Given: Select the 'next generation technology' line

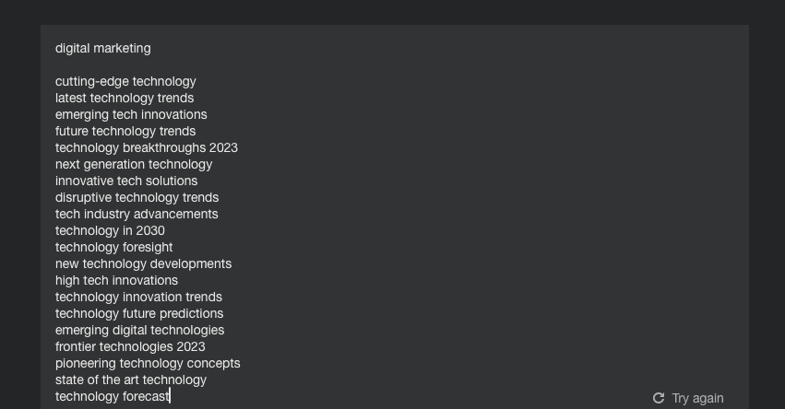Looking at the screenshot, I should (x=134, y=164).
